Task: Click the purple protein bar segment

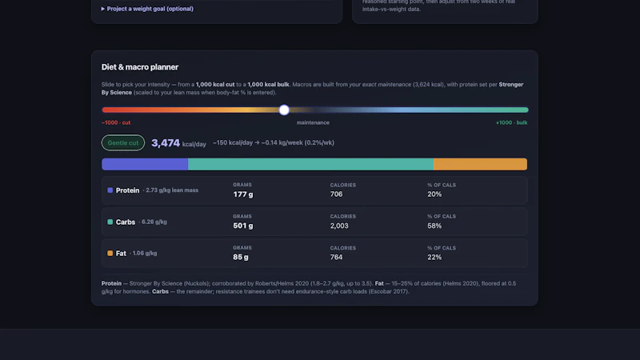Action: [145, 164]
